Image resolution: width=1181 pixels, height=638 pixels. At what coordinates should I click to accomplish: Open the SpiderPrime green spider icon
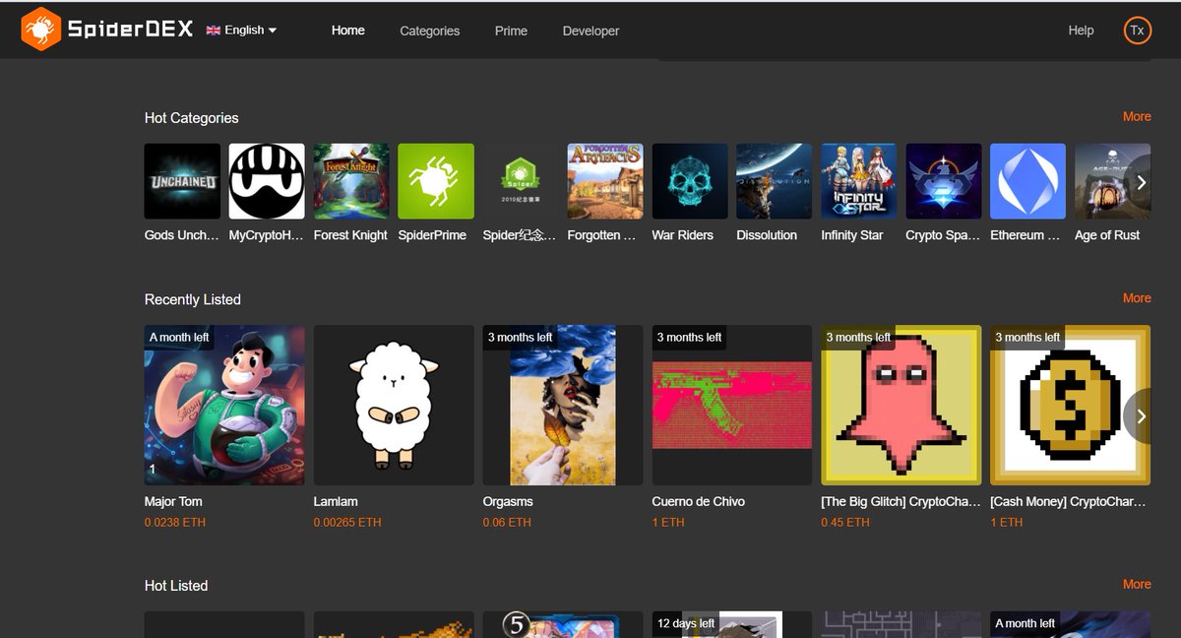coord(436,181)
